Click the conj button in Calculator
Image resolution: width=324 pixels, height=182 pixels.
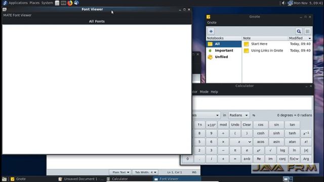click(x=282, y=159)
